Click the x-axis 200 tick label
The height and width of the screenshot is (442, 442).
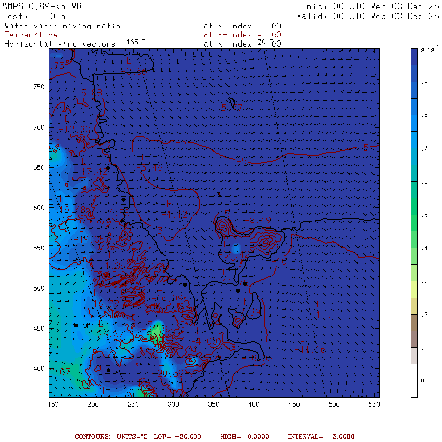point(93,404)
